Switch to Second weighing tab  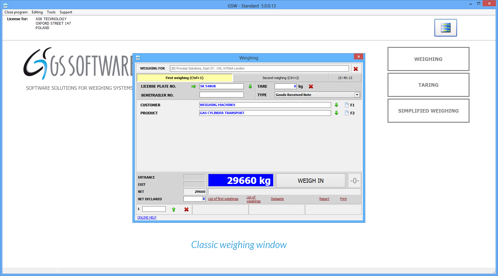(281, 78)
